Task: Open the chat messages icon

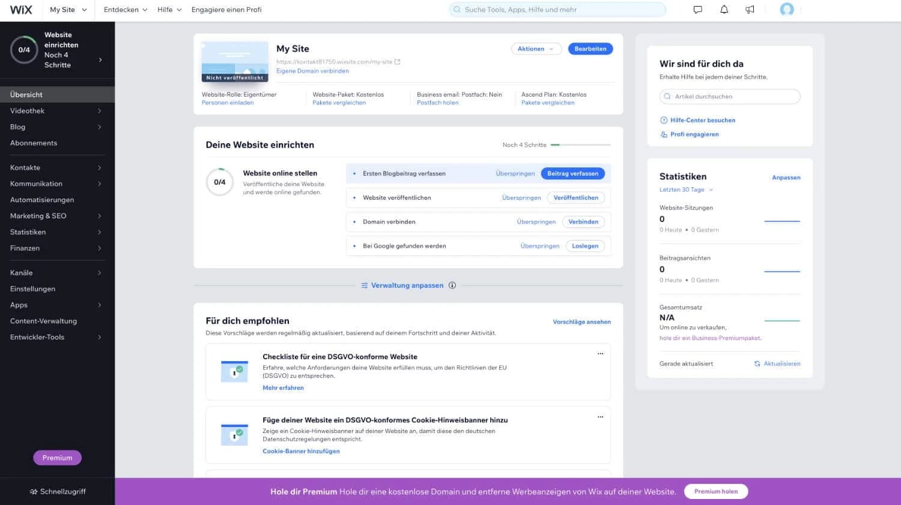Action: [x=697, y=9]
